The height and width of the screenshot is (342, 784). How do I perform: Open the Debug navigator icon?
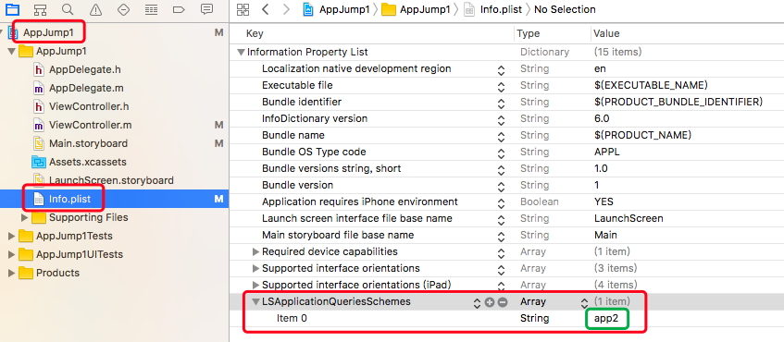tap(151, 9)
